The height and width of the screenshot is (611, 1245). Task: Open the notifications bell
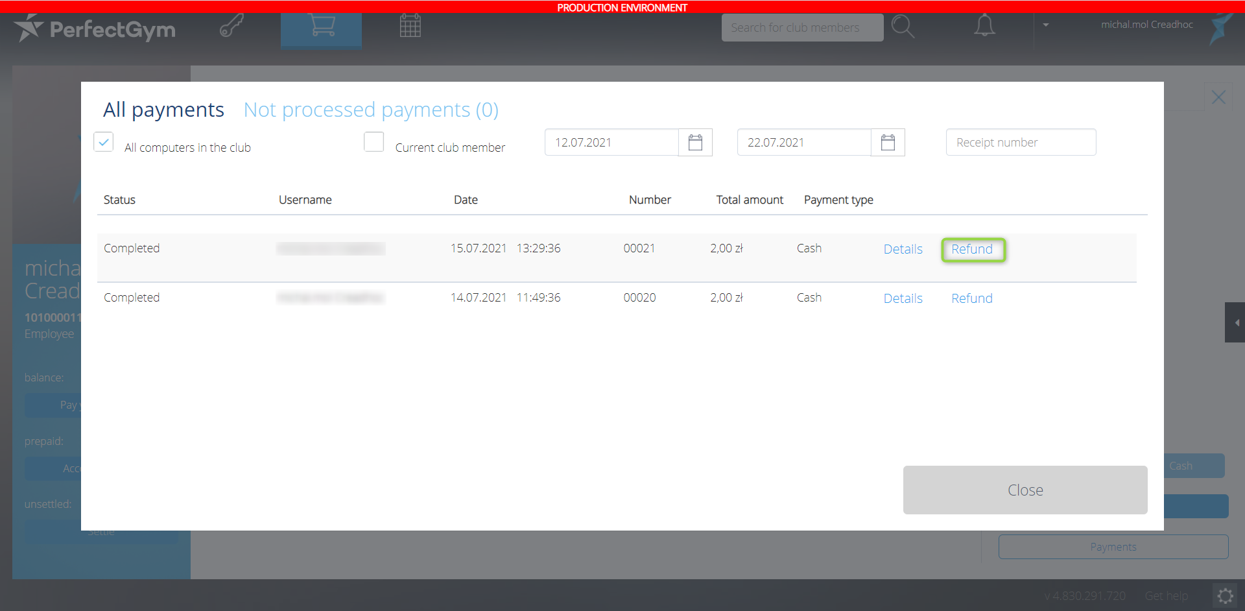tap(984, 26)
